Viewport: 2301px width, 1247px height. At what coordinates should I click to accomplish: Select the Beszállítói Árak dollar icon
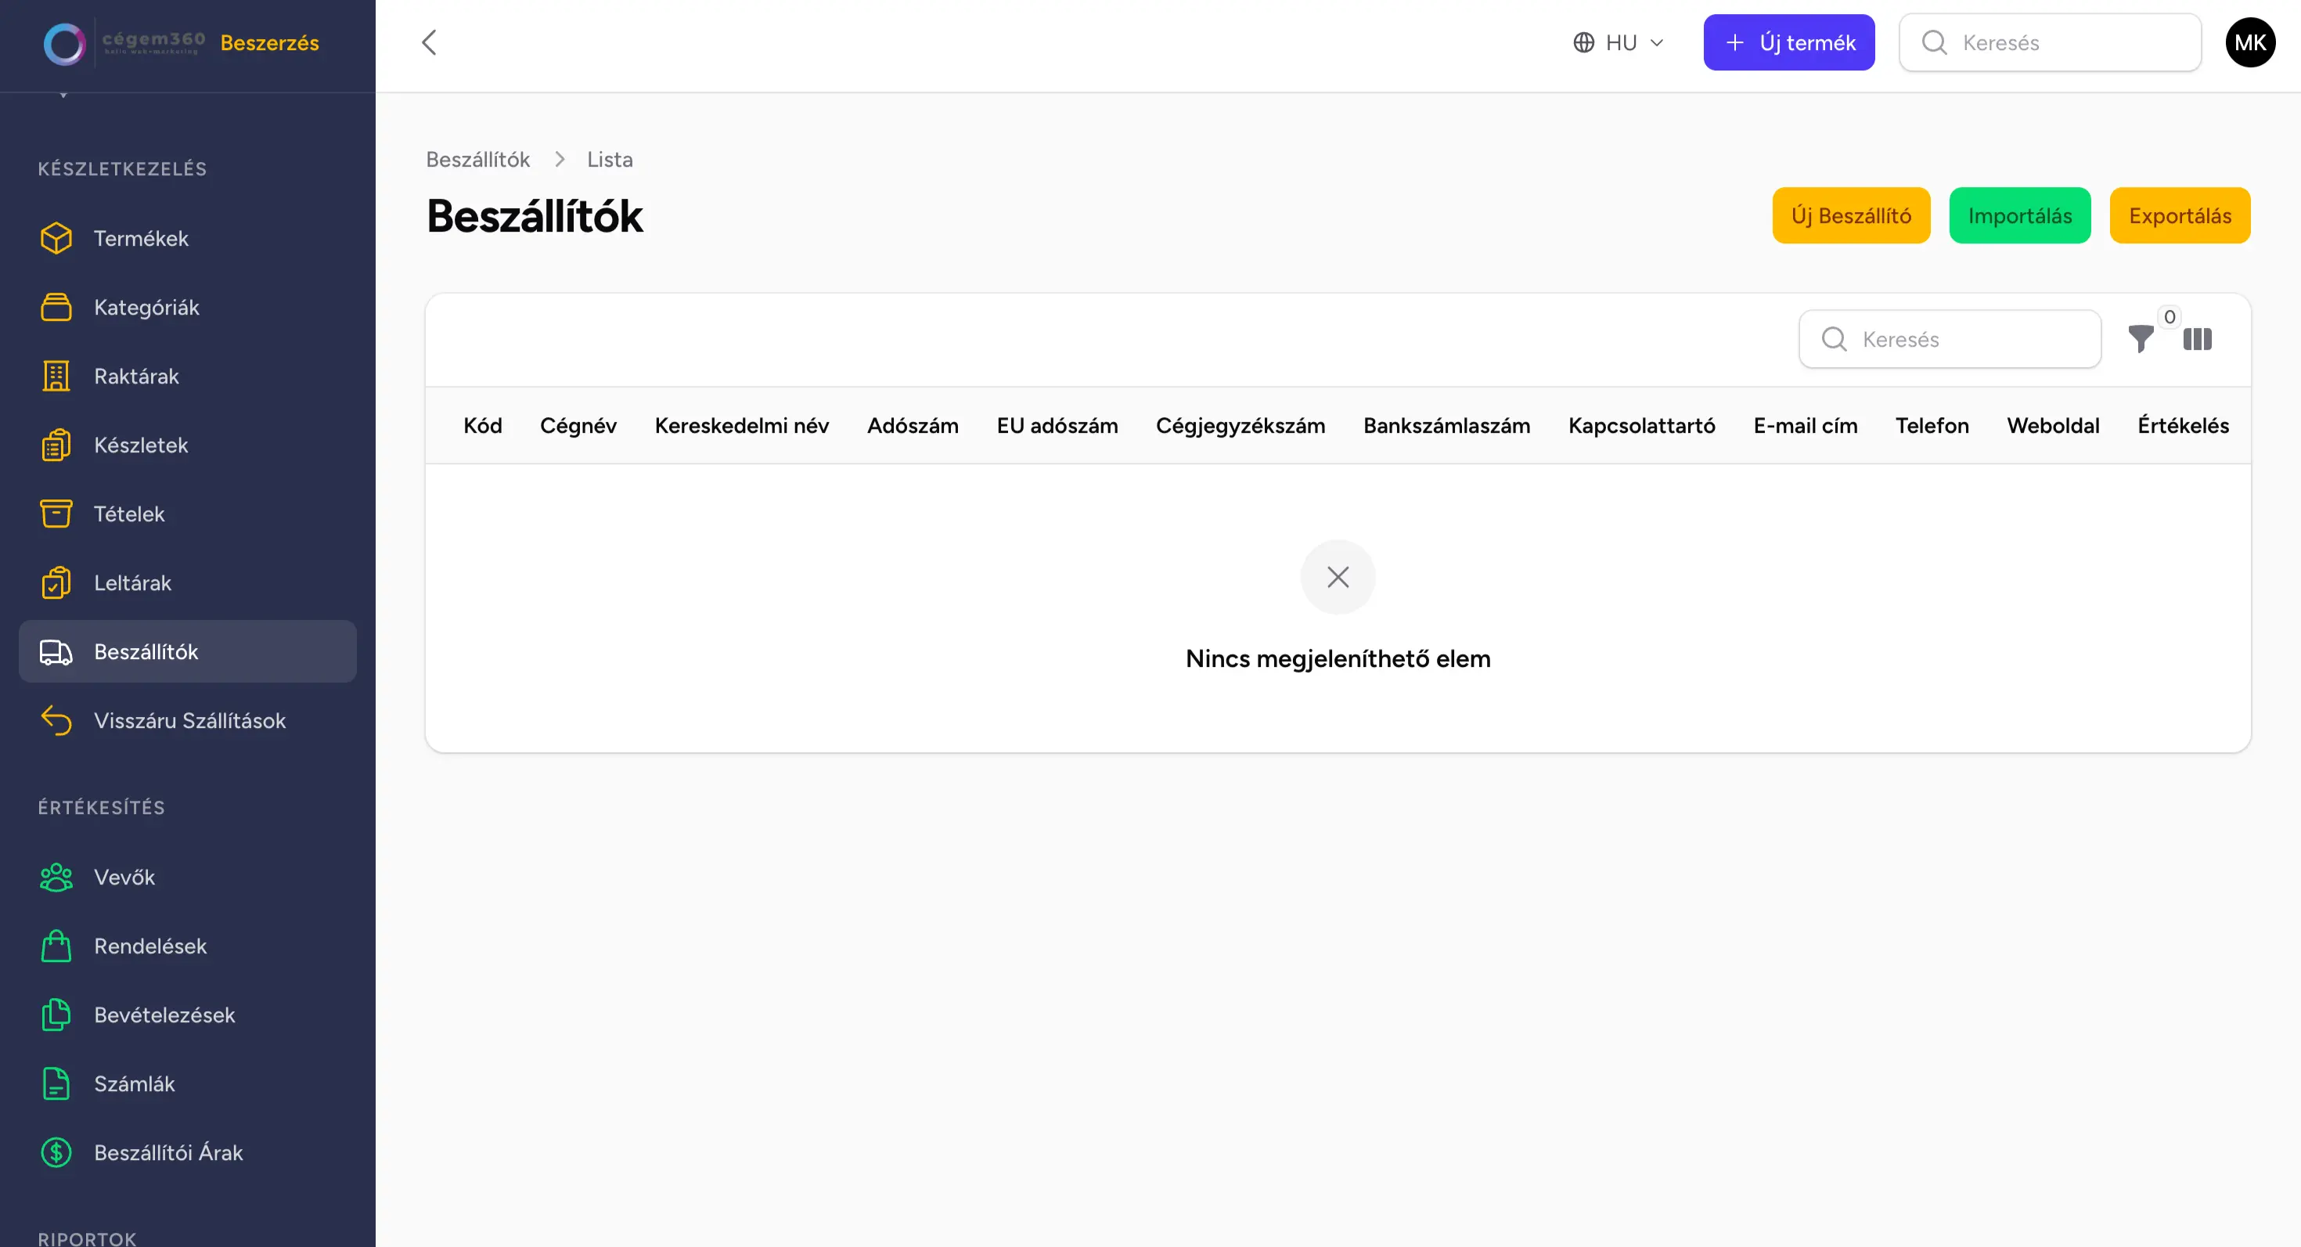tap(56, 1152)
